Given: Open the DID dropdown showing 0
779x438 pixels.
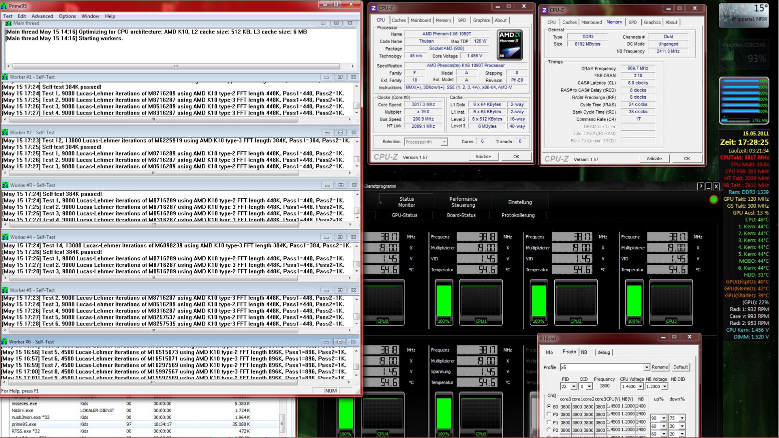Looking at the screenshot, I should [x=589, y=386].
